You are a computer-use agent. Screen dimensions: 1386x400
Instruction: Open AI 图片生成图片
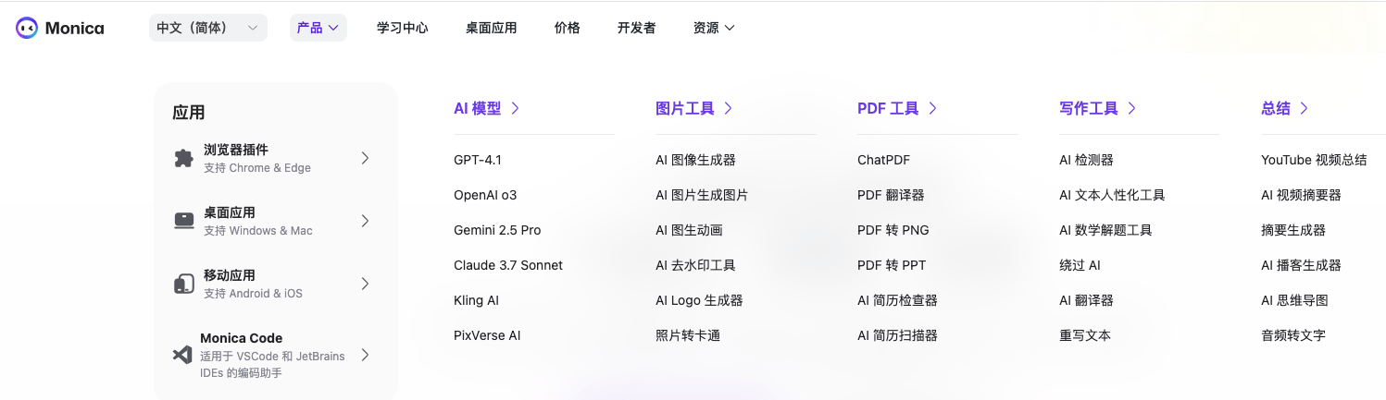click(x=702, y=195)
